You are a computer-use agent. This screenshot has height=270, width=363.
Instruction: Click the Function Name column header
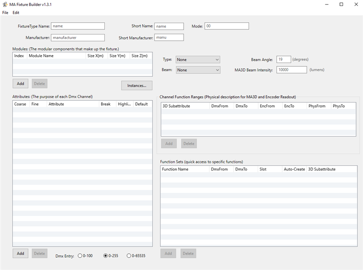[x=185, y=169]
